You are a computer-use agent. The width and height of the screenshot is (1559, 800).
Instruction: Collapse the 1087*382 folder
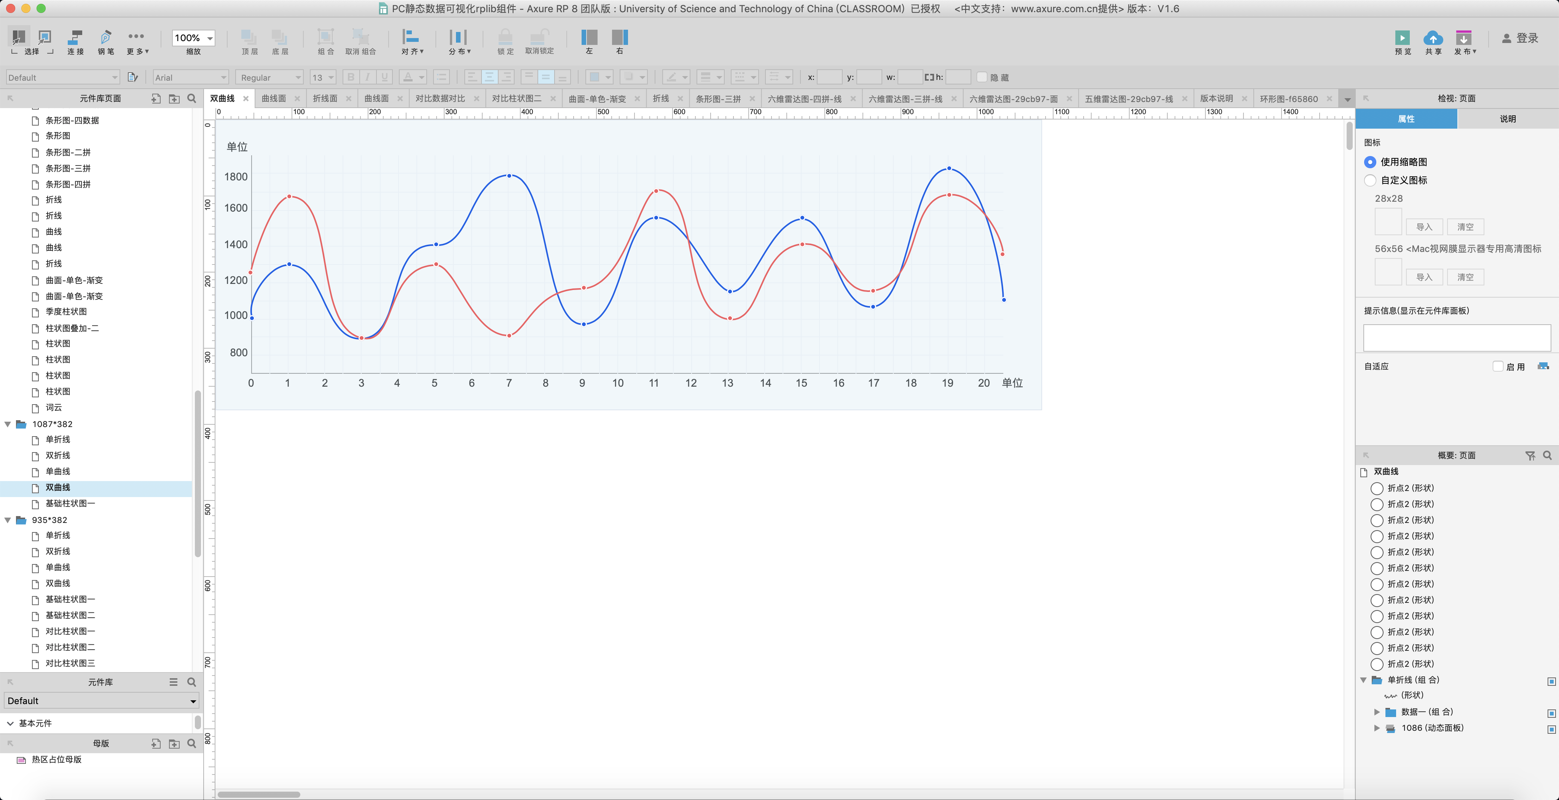click(8, 424)
